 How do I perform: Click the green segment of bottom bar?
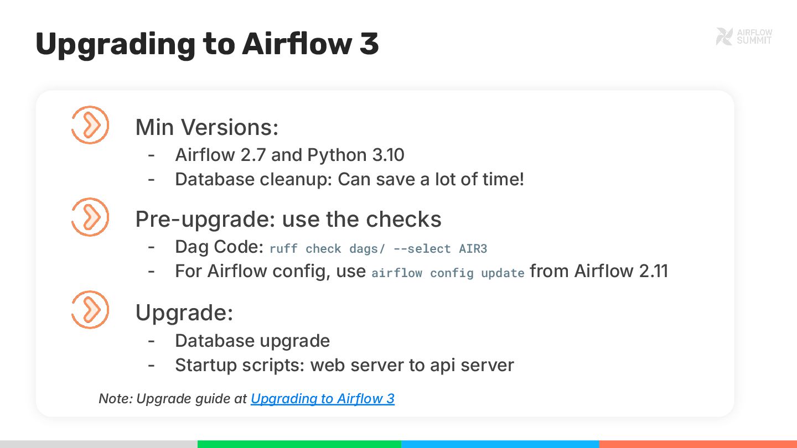[299, 444]
